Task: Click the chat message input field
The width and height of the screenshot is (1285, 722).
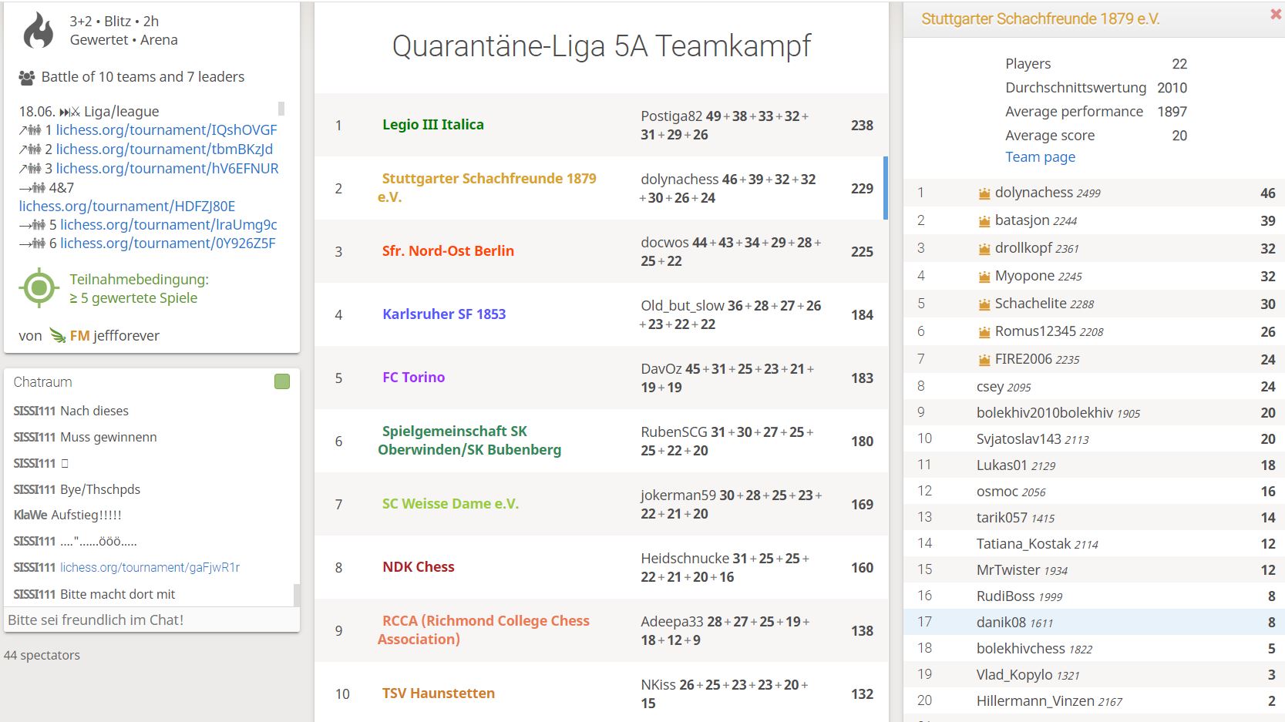Action: click(x=152, y=620)
